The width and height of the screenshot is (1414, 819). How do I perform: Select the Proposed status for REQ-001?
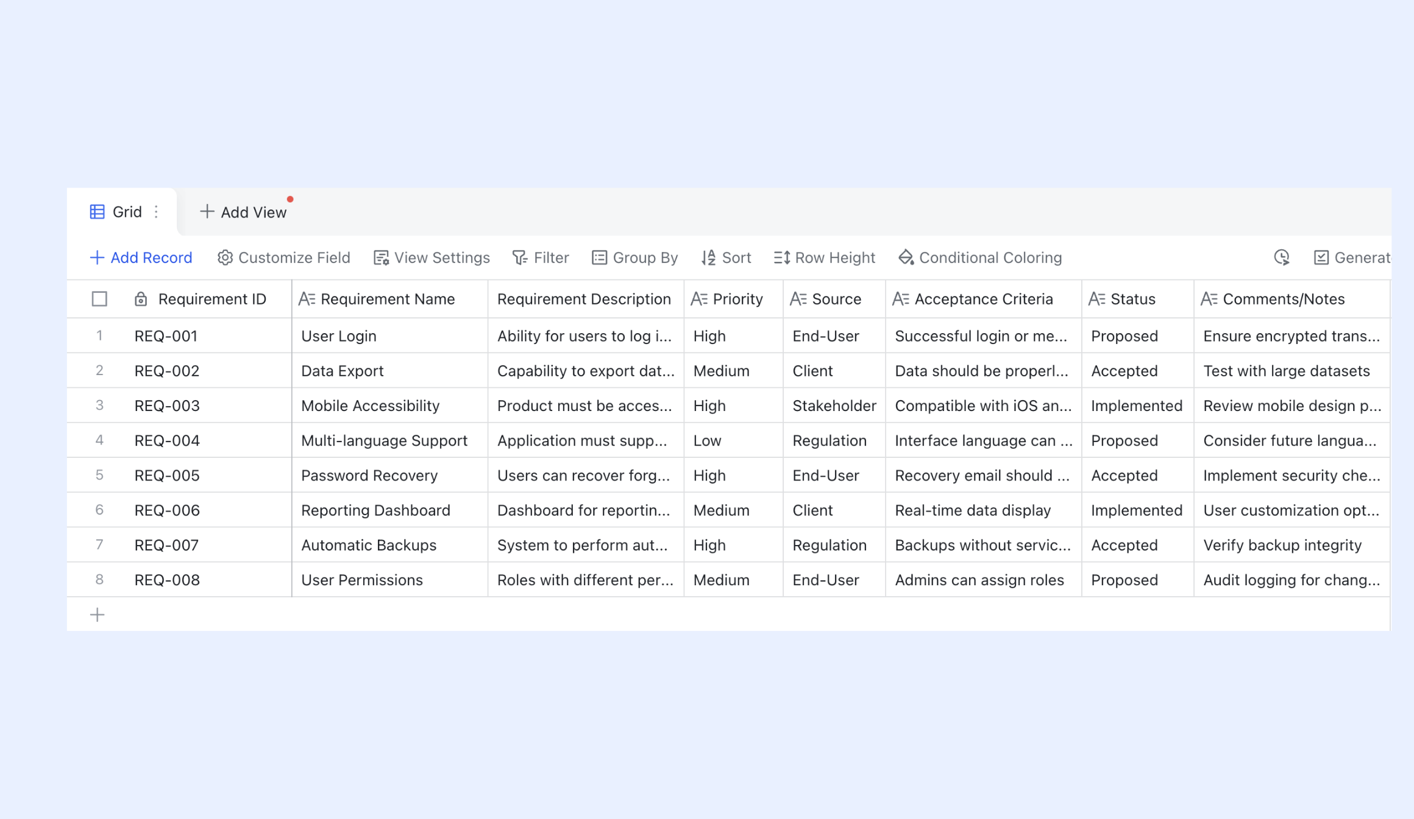(1138, 336)
